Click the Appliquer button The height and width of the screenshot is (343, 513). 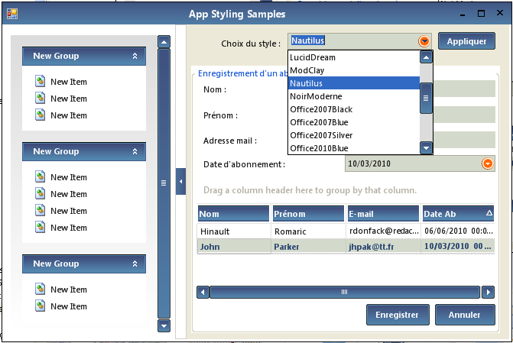point(466,41)
